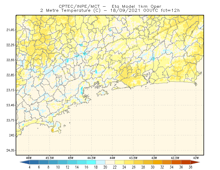Click the right red arrow of colorbar
Viewport: 220px width, 170px height.
point(195,162)
